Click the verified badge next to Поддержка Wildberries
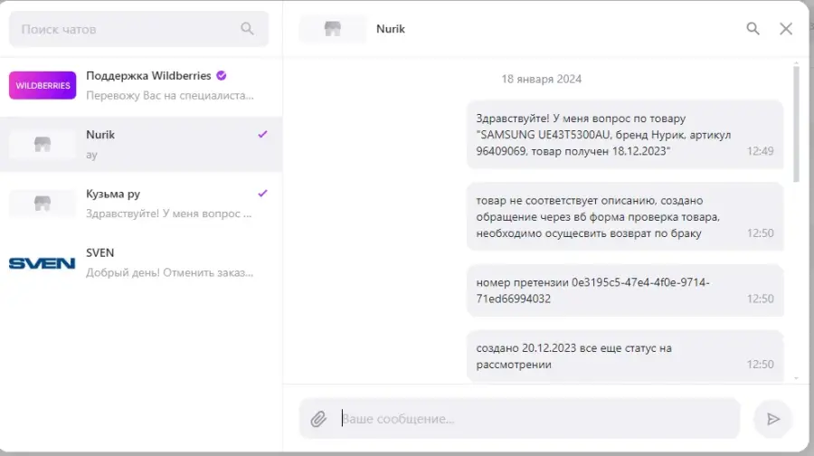The height and width of the screenshot is (456, 814). coord(222,76)
